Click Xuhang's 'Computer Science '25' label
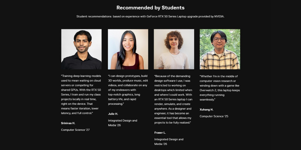Screen dimensions: 301x150 pyautogui.click(x=214, y=116)
